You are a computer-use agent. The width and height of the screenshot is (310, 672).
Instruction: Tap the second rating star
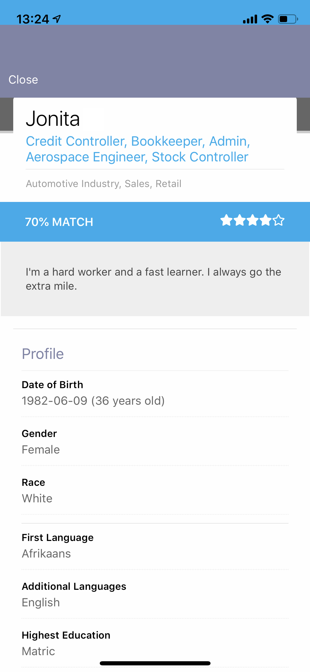(239, 220)
